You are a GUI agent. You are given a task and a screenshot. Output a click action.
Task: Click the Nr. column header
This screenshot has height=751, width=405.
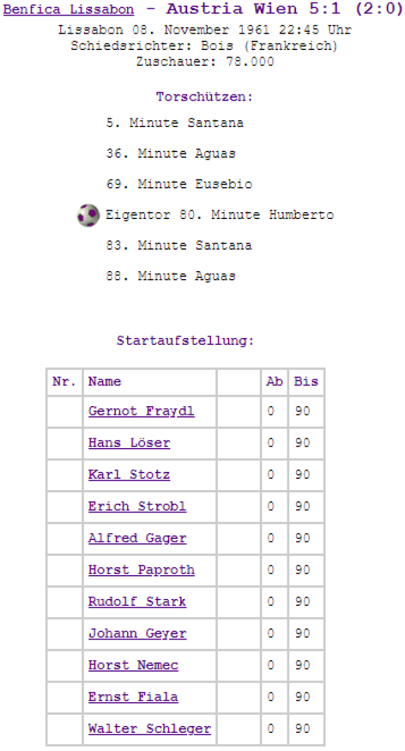[64, 382]
